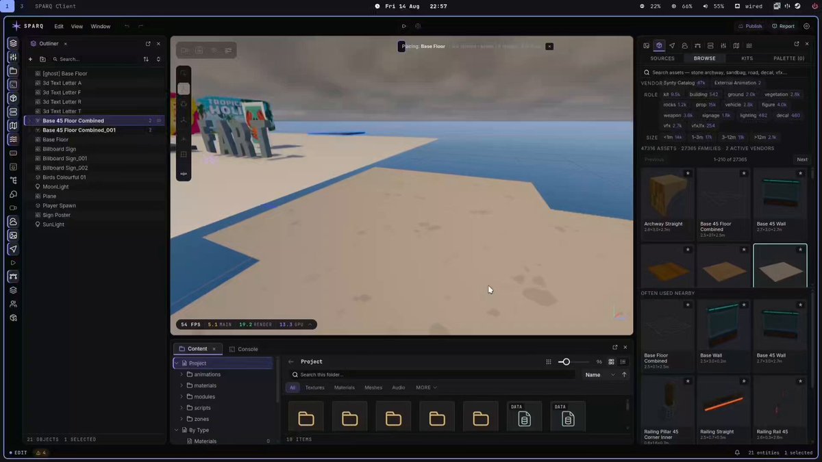This screenshot has height=462, width=822.
Task: Toggle the vegetation role filter
Action: pyautogui.click(x=782, y=94)
